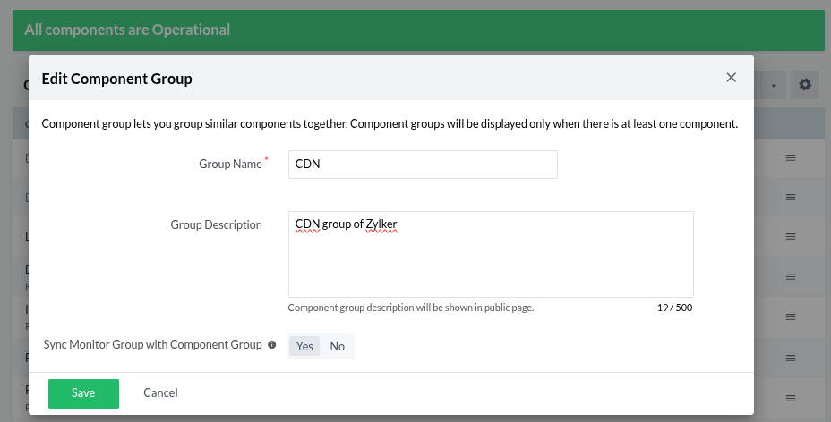Image resolution: width=831 pixels, height=422 pixels.
Task: Click the info icon beside Sync Monitor Group
Action: click(272, 345)
